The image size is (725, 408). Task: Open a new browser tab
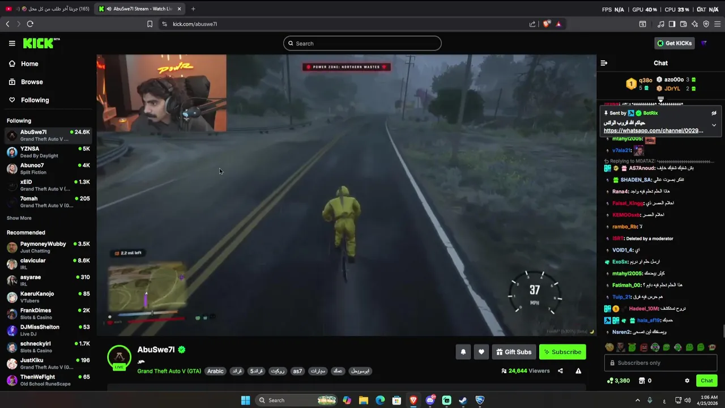[193, 8]
